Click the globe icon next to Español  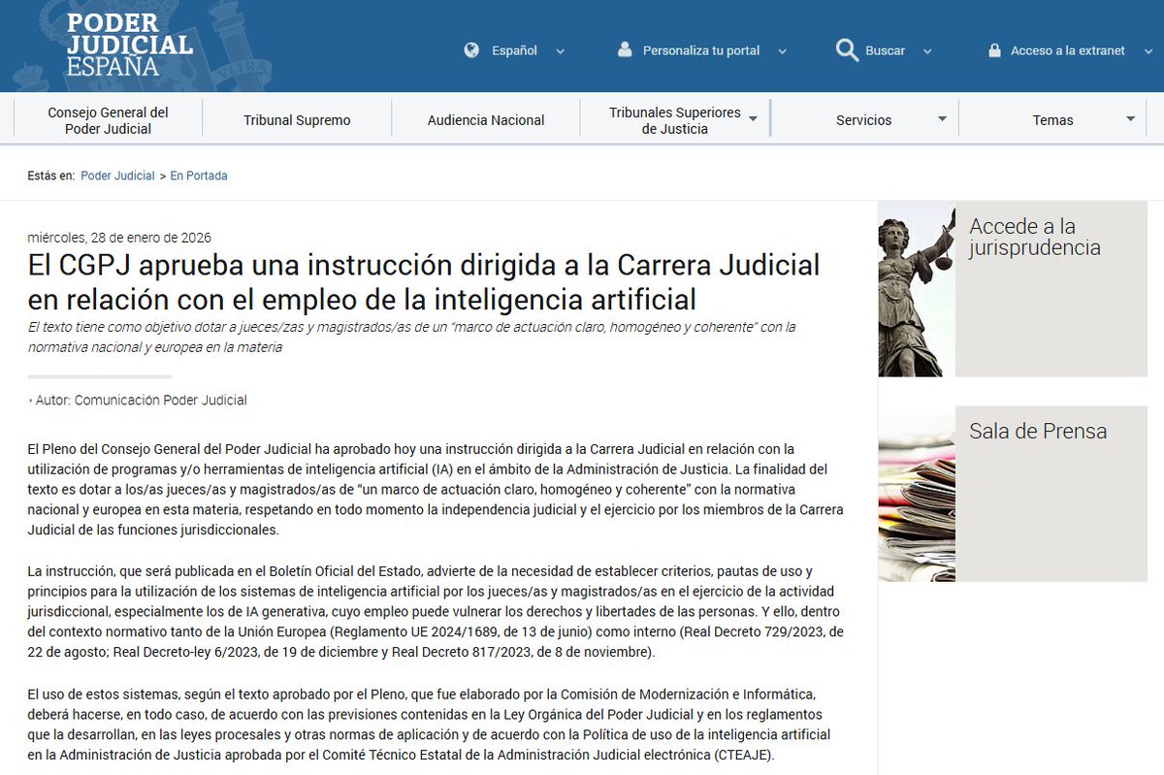472,49
